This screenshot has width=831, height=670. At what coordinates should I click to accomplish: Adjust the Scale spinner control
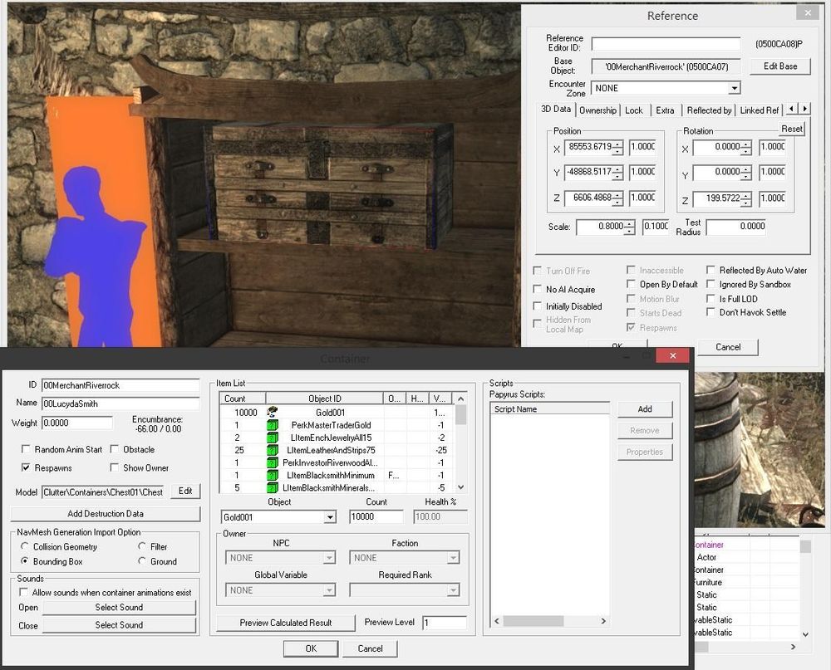point(629,227)
